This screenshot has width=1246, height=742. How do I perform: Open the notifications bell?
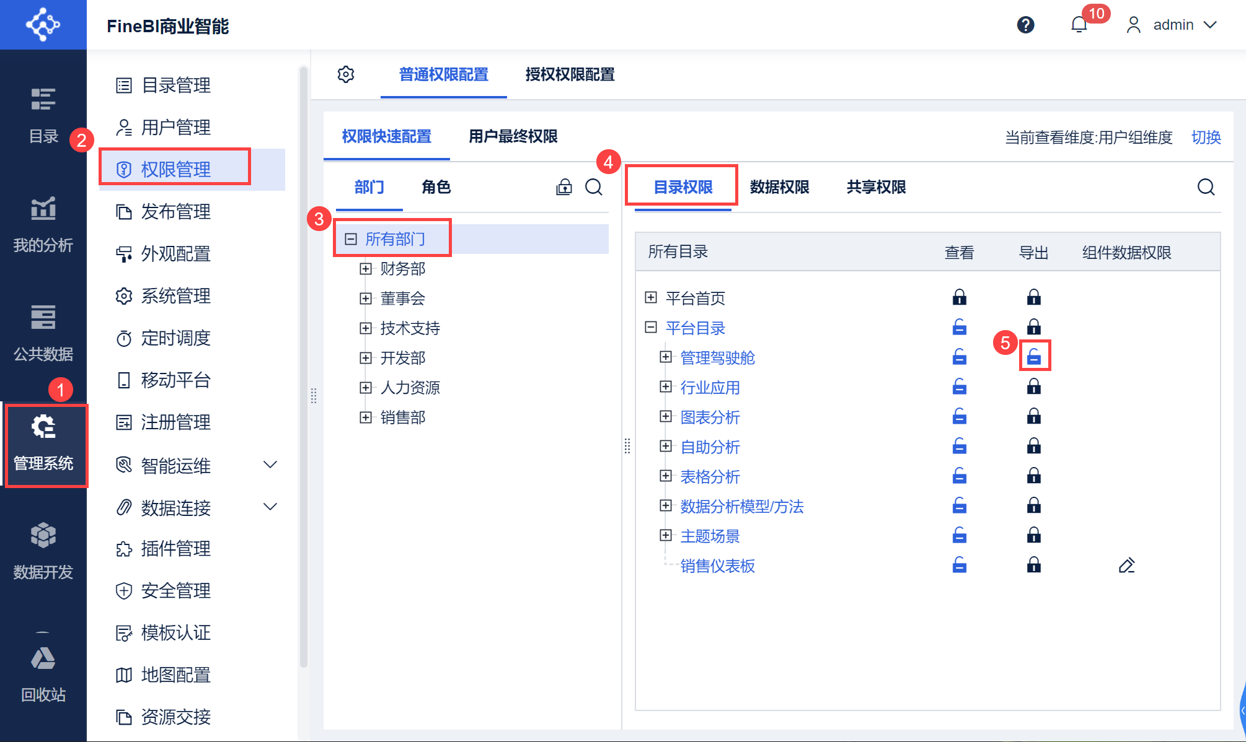pos(1079,25)
